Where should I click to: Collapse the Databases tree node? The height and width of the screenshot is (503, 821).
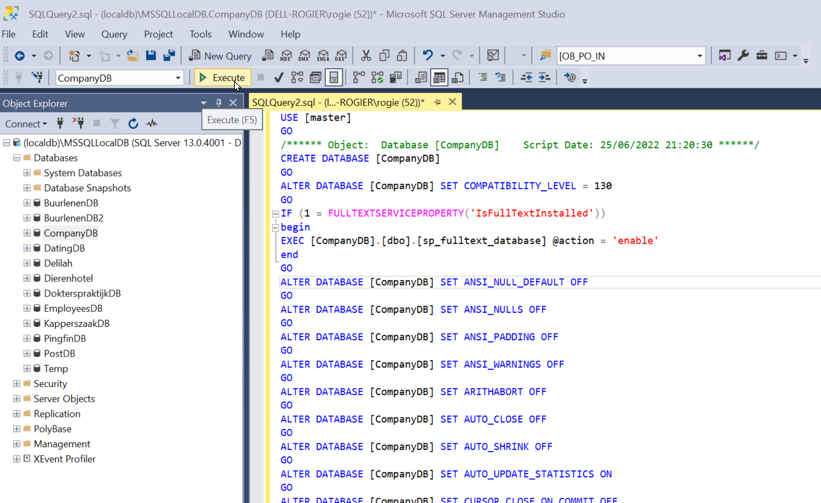pos(17,158)
